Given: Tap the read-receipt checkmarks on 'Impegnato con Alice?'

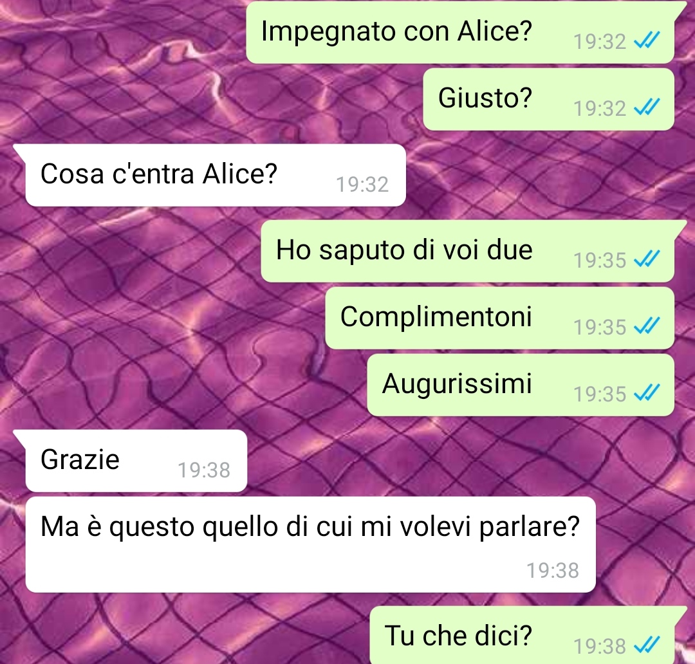Looking at the screenshot, I should pyautogui.click(x=647, y=41).
